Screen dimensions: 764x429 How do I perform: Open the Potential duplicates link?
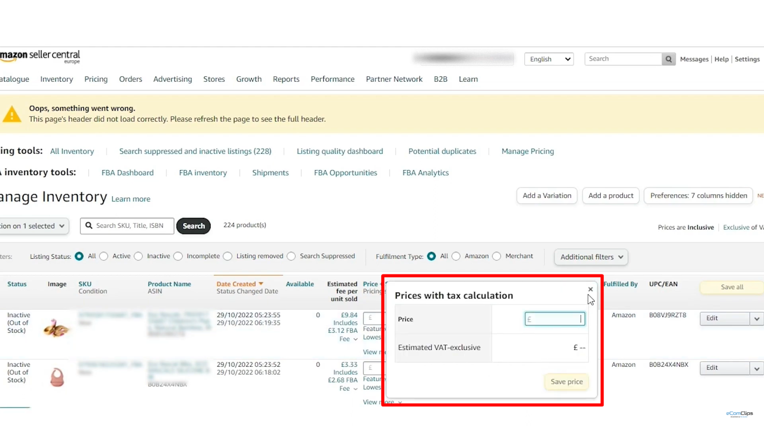pyautogui.click(x=442, y=151)
